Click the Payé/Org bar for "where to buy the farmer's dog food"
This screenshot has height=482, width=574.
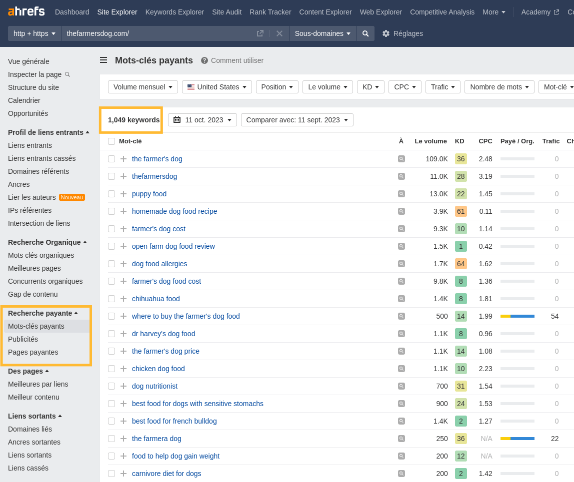click(517, 316)
